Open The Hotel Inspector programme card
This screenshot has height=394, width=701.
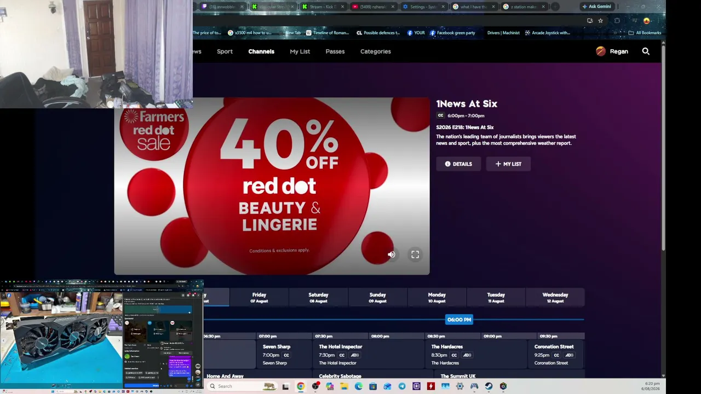coord(369,355)
